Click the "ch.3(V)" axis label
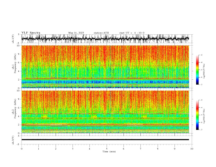Image resolution: width=216 pixels, height=167 pixels. (13, 140)
